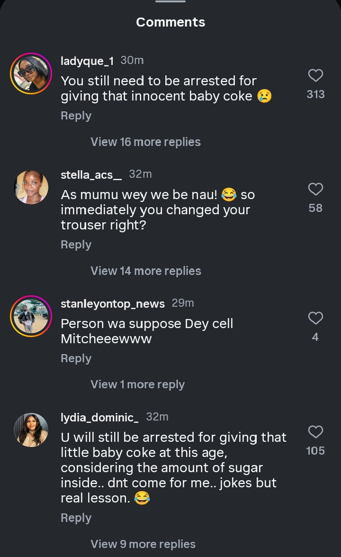The height and width of the screenshot is (557, 341).
Task: Reply to lydia_dominic_'s comment
Action: click(x=76, y=519)
